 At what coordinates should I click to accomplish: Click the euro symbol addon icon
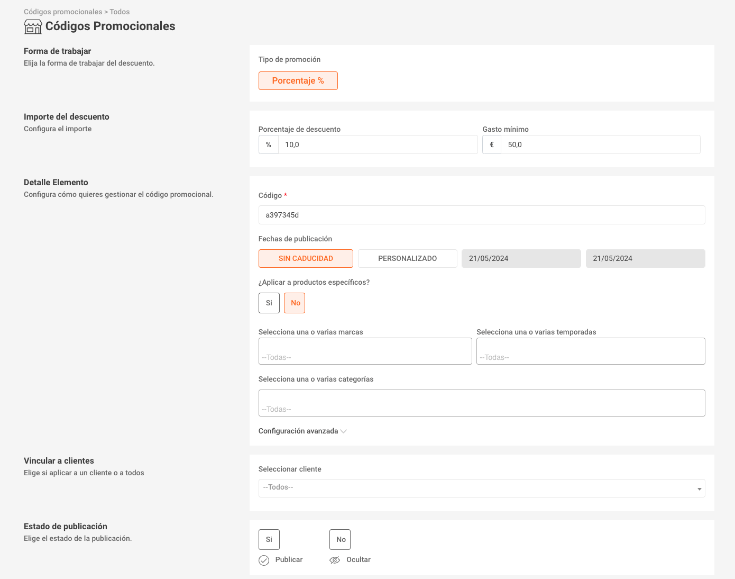click(492, 144)
